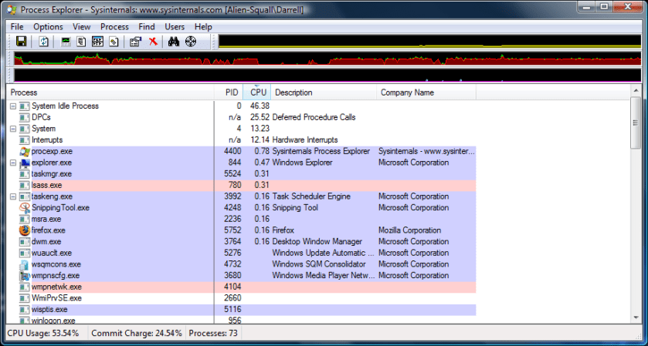The width and height of the screenshot is (648, 346).
Task: Sort by the Company Name column header
Action: [406, 92]
